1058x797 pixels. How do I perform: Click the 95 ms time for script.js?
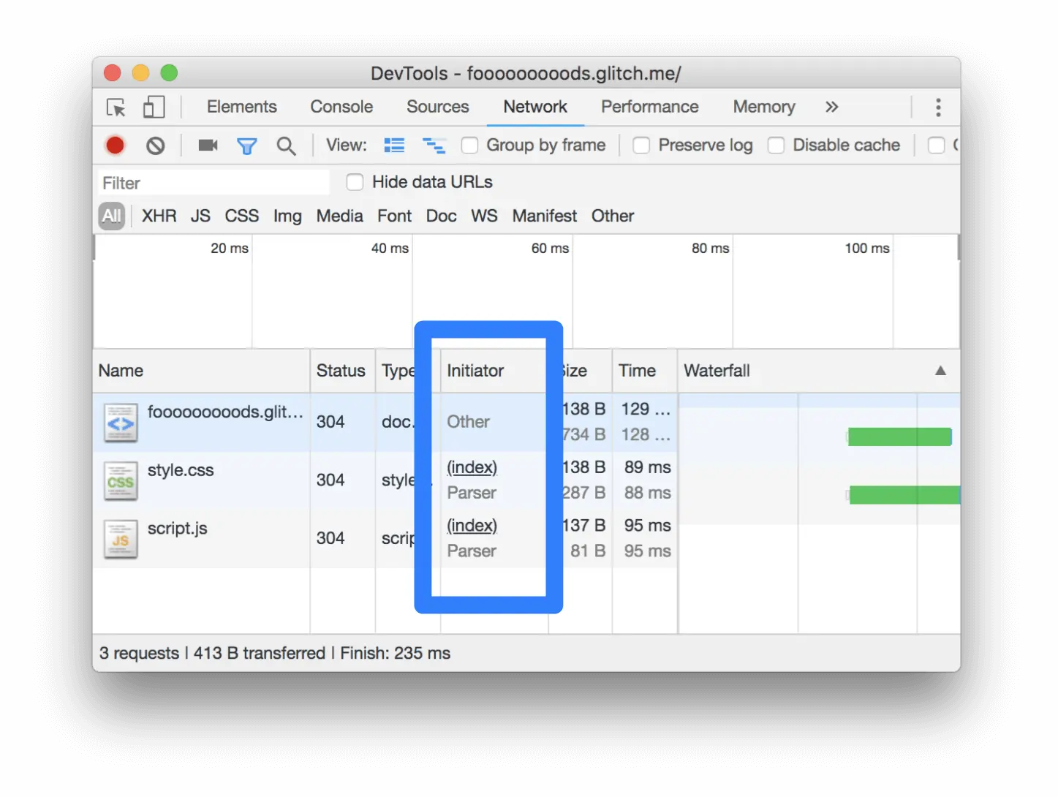[x=647, y=526]
